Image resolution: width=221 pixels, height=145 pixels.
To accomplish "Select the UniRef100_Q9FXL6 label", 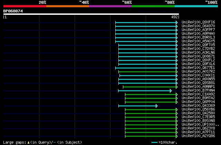I will coord(198,64).
